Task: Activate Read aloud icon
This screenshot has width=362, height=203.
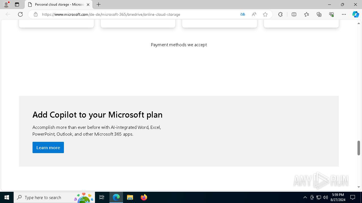Action: 254,14
